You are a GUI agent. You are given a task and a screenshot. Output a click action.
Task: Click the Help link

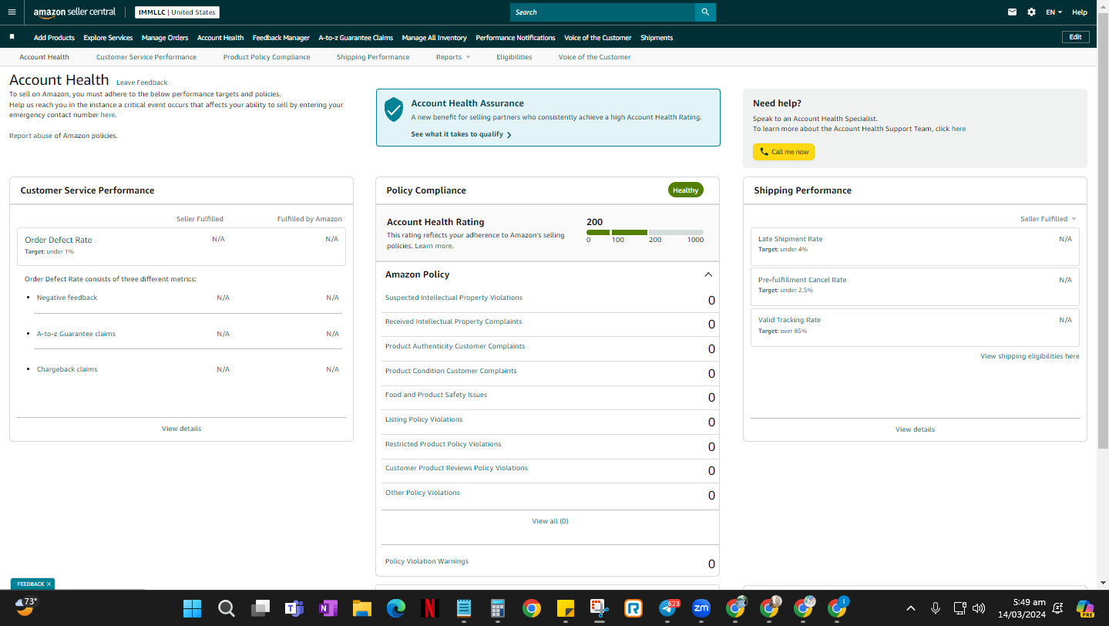(1080, 12)
